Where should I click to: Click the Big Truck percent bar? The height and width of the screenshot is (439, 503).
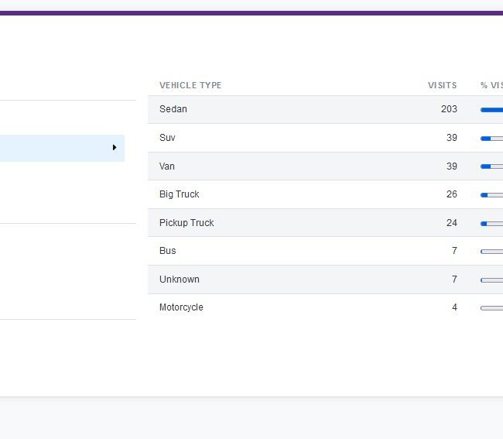[491, 195]
